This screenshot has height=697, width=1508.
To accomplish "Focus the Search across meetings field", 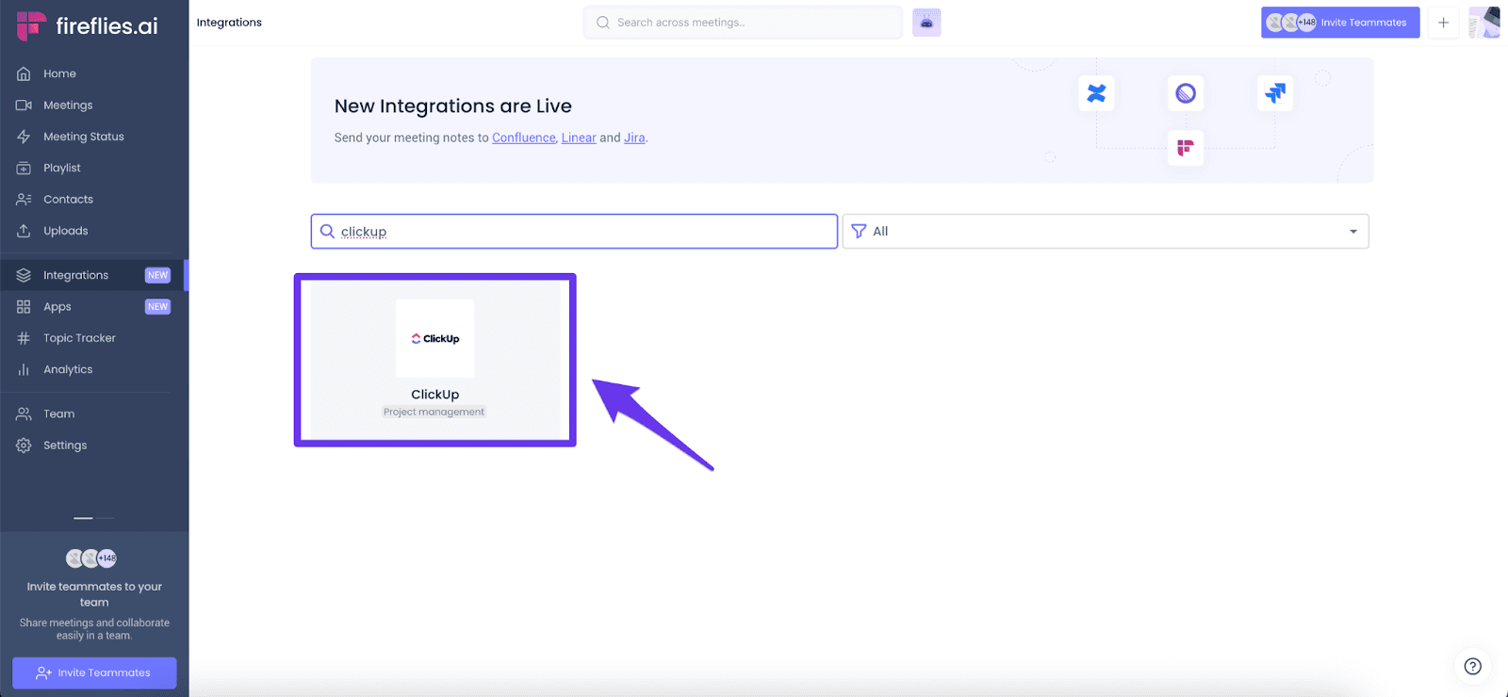I will (x=743, y=23).
